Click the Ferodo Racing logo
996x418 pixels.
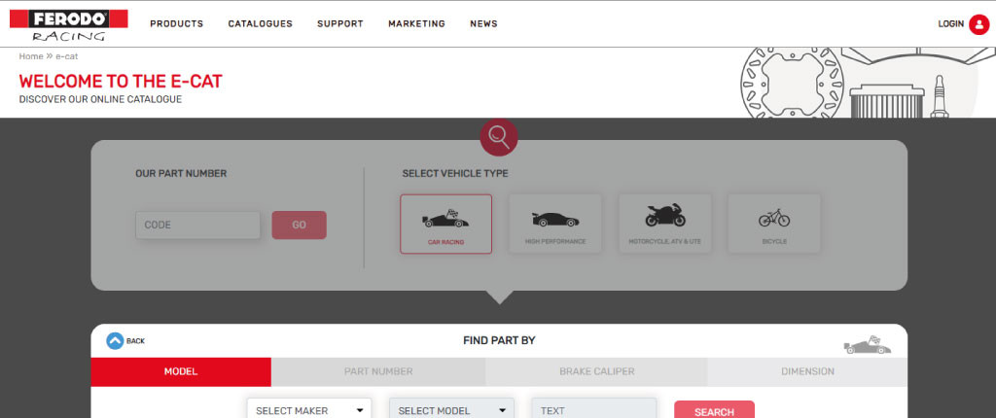point(69,25)
